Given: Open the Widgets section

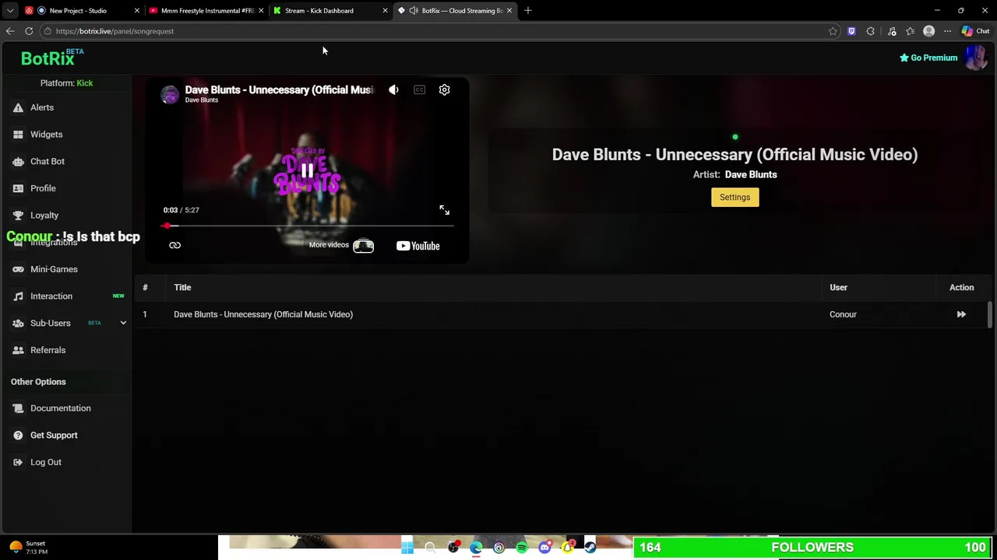Looking at the screenshot, I should (x=46, y=135).
